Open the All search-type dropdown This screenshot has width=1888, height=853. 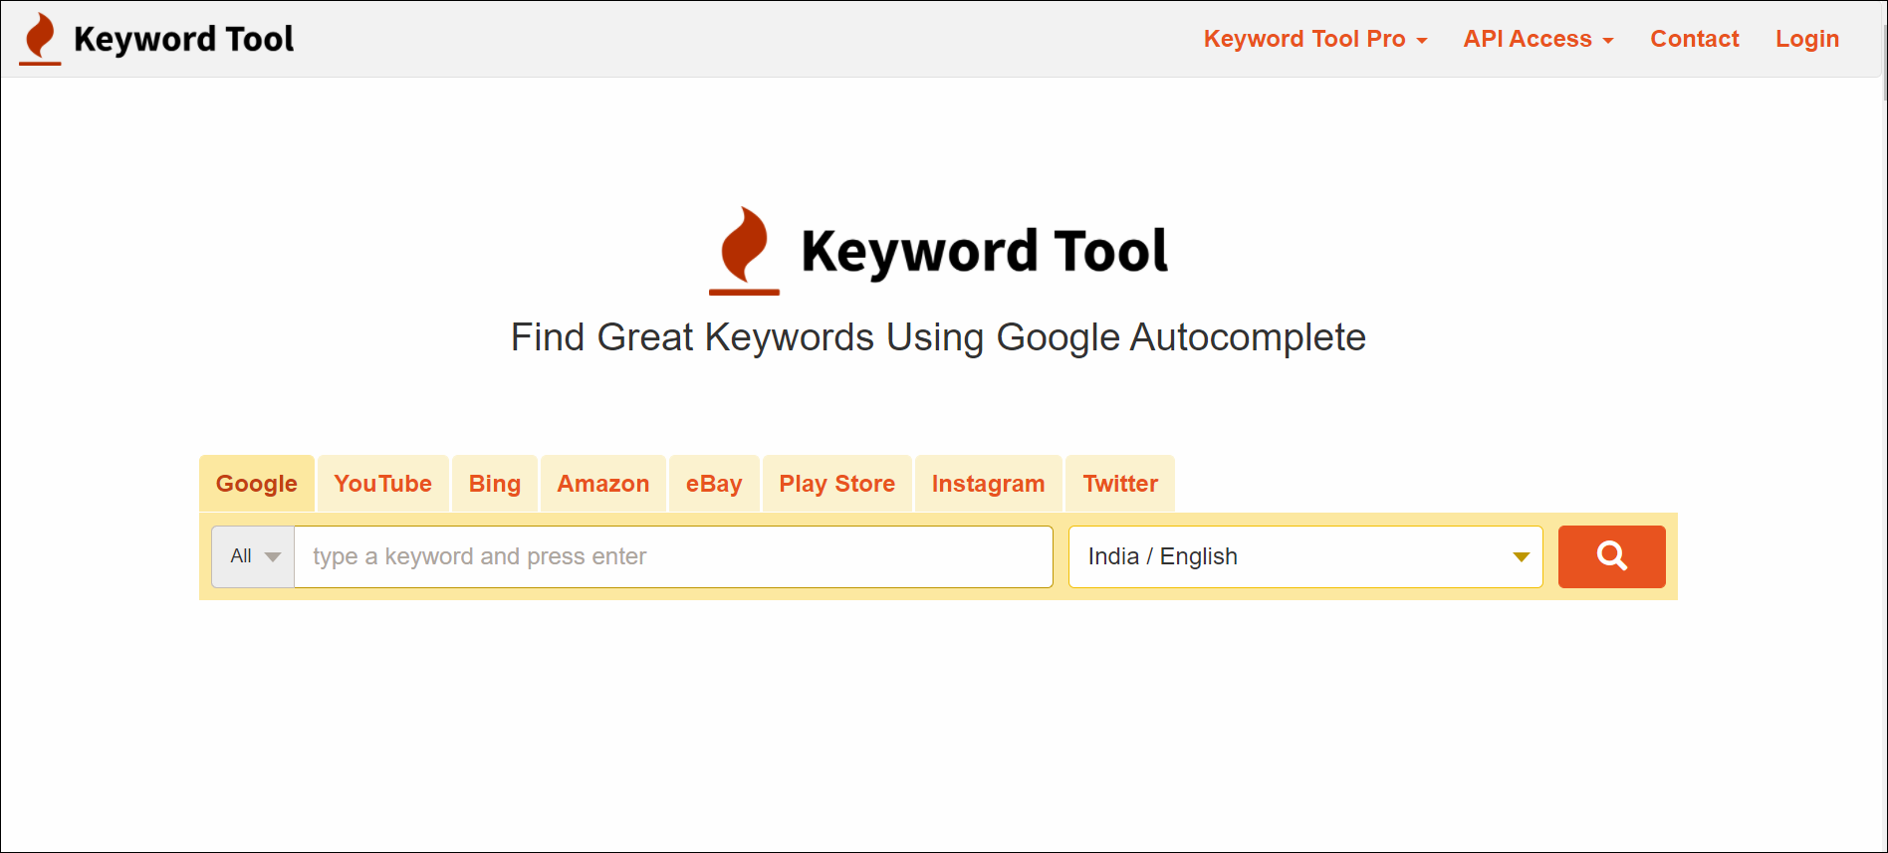[x=253, y=556]
